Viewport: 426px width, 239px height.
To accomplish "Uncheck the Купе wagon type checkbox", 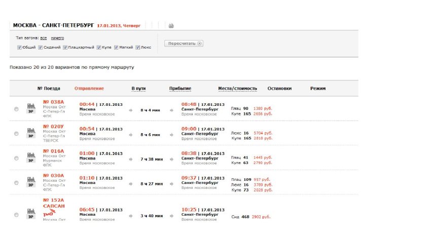I will (99, 48).
